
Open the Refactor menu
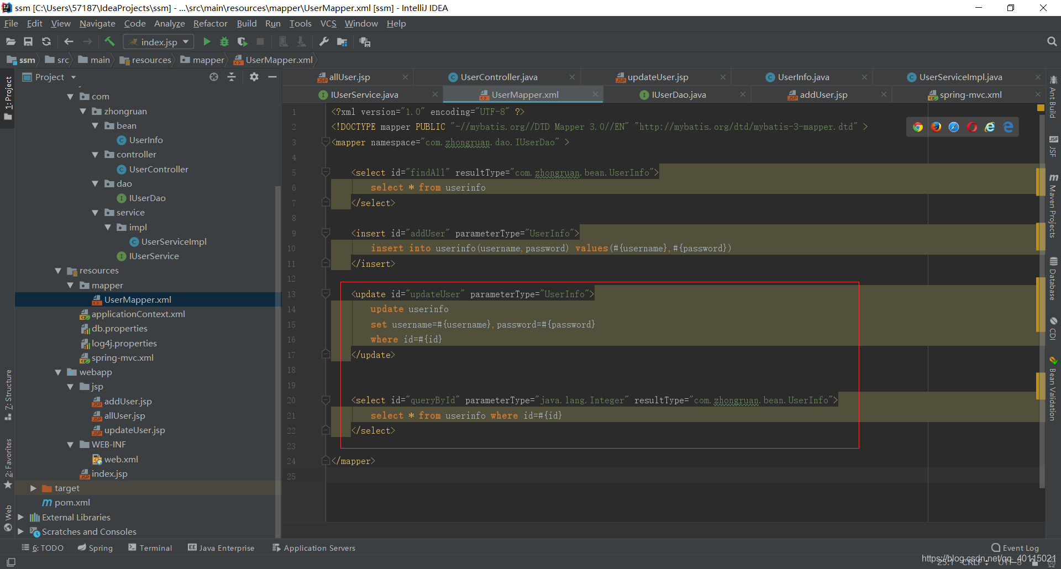click(x=210, y=23)
